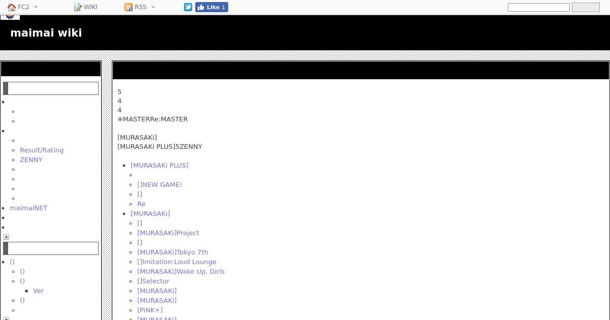610x320 pixels.
Task: Open the [MURASAKi]Wake Up, Girls link
Action: click(x=181, y=271)
